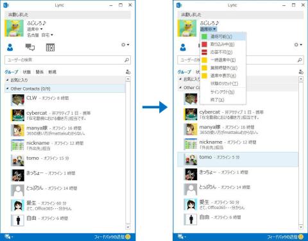Viewport: 308px width, 241px height.
Task: Click scrollbar down arrow in right contact list
Action: 301,227
